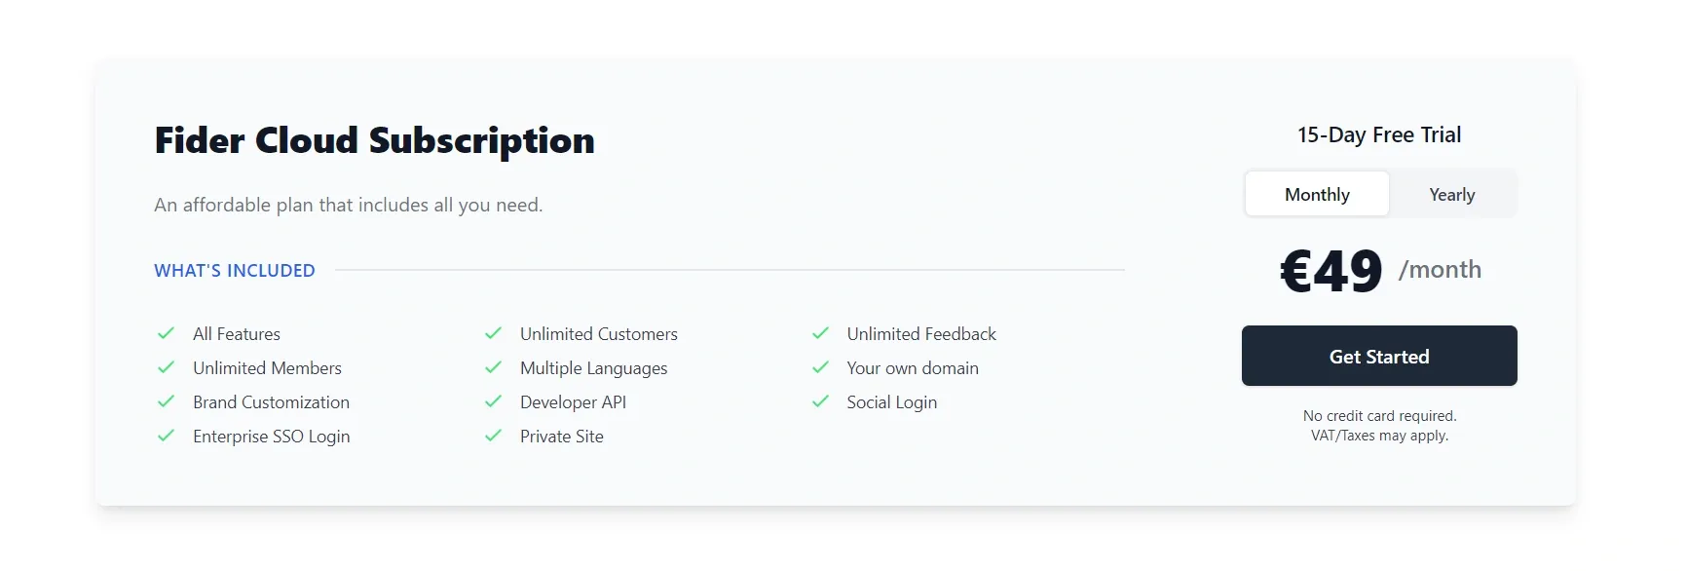
Task: Click the checkmark beside Developer API
Action: click(x=493, y=402)
